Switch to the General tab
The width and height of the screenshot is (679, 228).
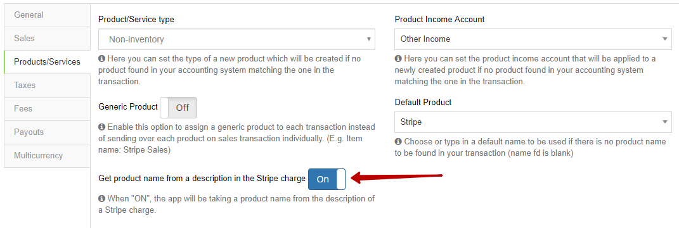coord(47,15)
